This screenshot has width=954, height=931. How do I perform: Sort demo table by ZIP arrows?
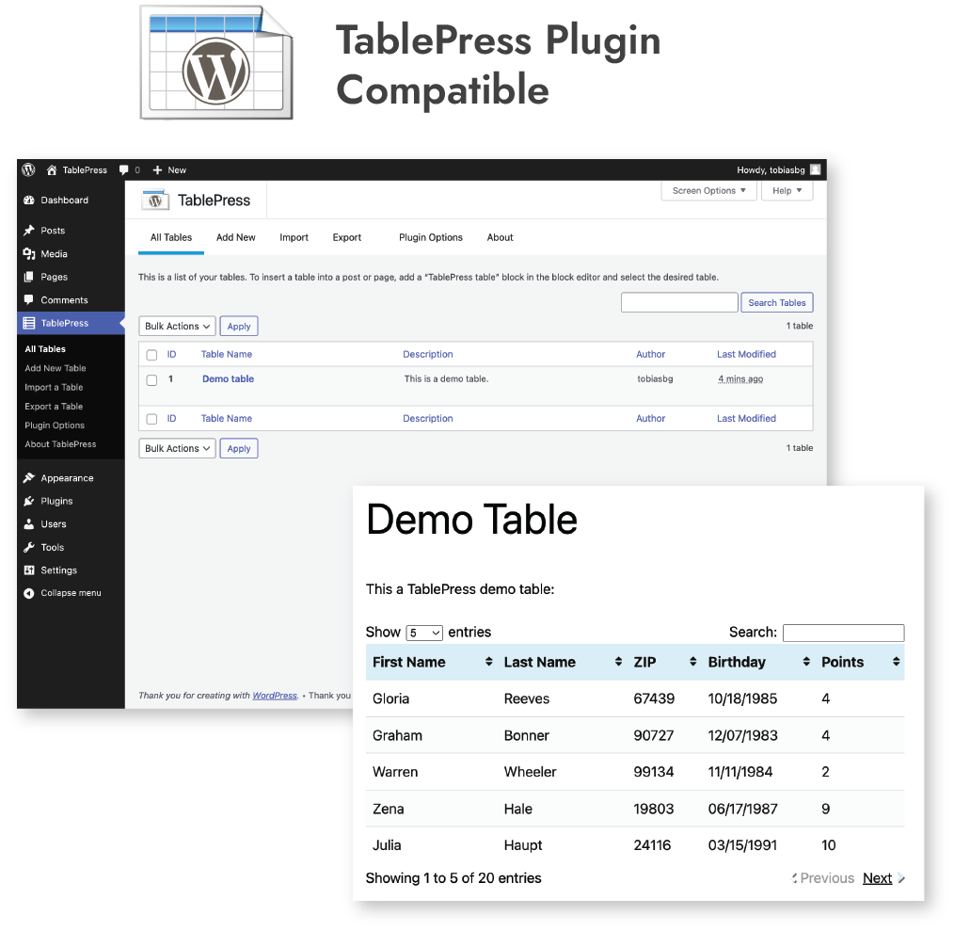point(693,662)
